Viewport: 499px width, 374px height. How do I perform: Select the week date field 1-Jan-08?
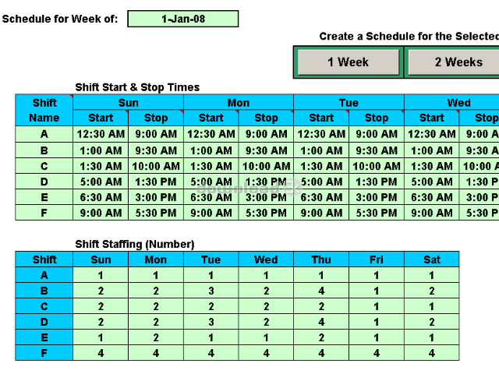click(x=183, y=19)
